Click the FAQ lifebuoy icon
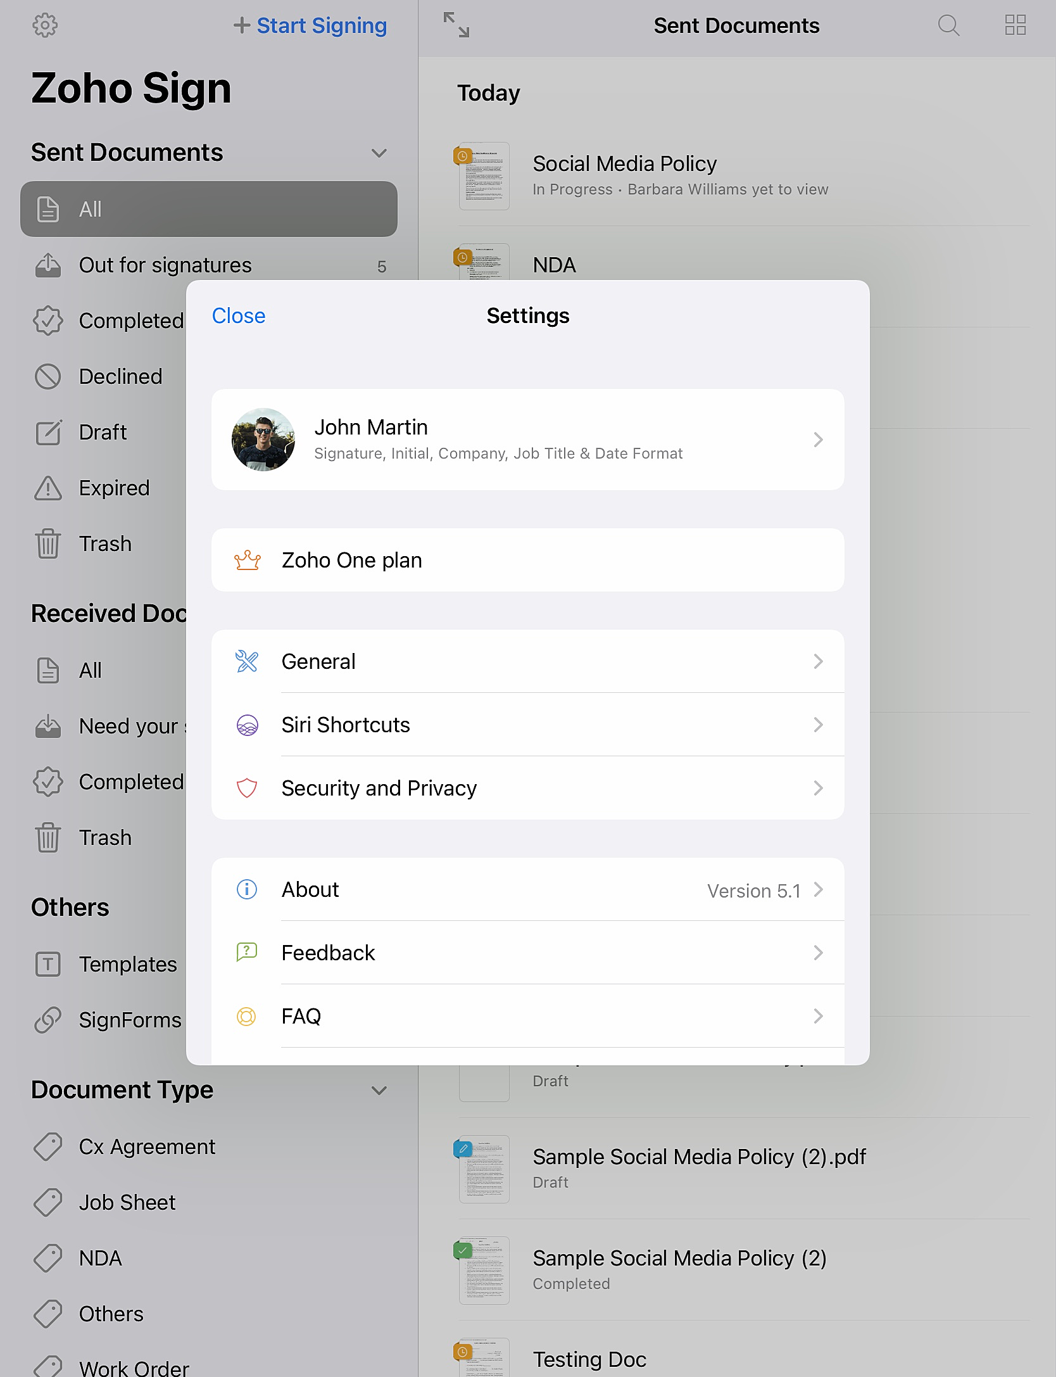This screenshot has width=1056, height=1377. pyautogui.click(x=247, y=1016)
